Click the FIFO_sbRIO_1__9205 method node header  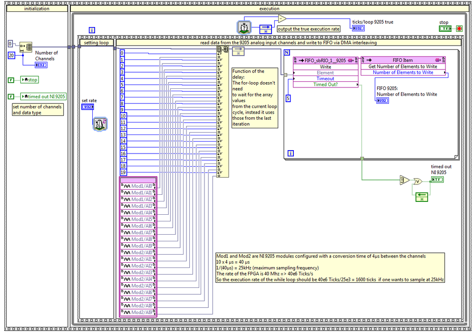click(325, 60)
